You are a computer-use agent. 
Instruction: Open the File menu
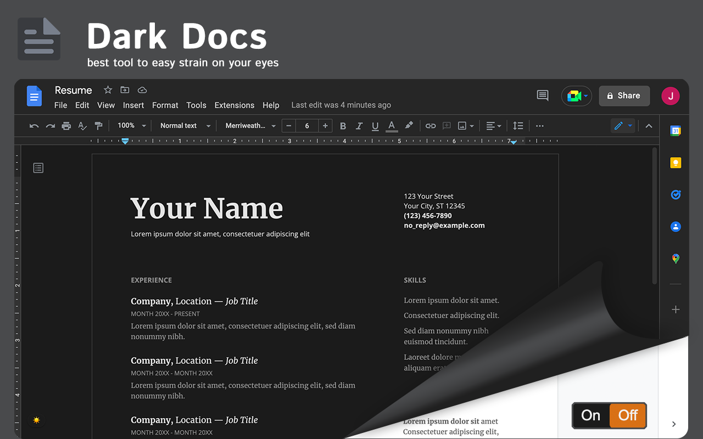(x=61, y=105)
